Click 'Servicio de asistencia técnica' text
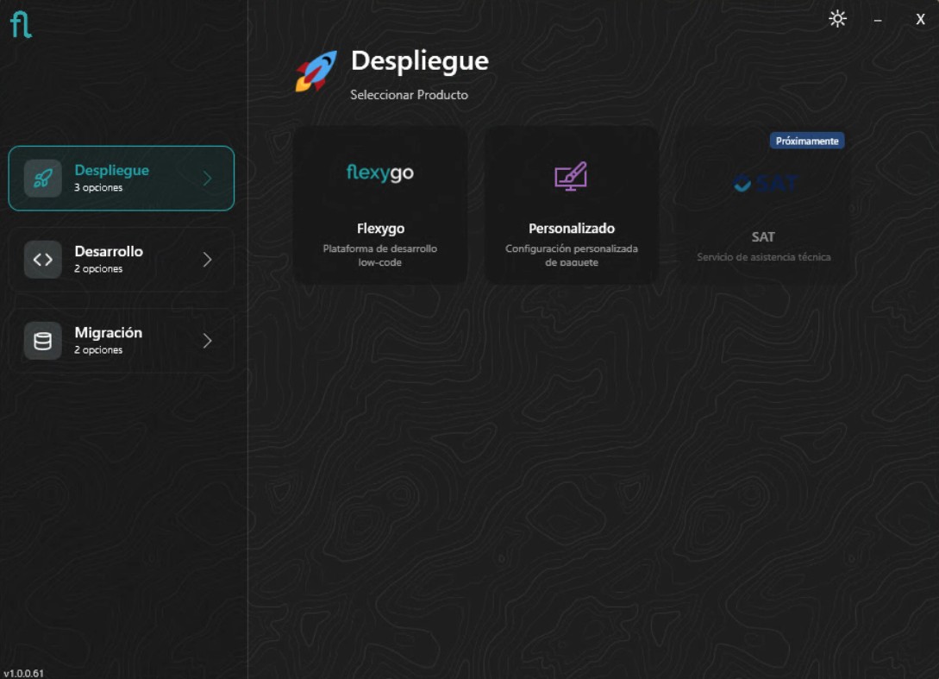 pos(764,257)
